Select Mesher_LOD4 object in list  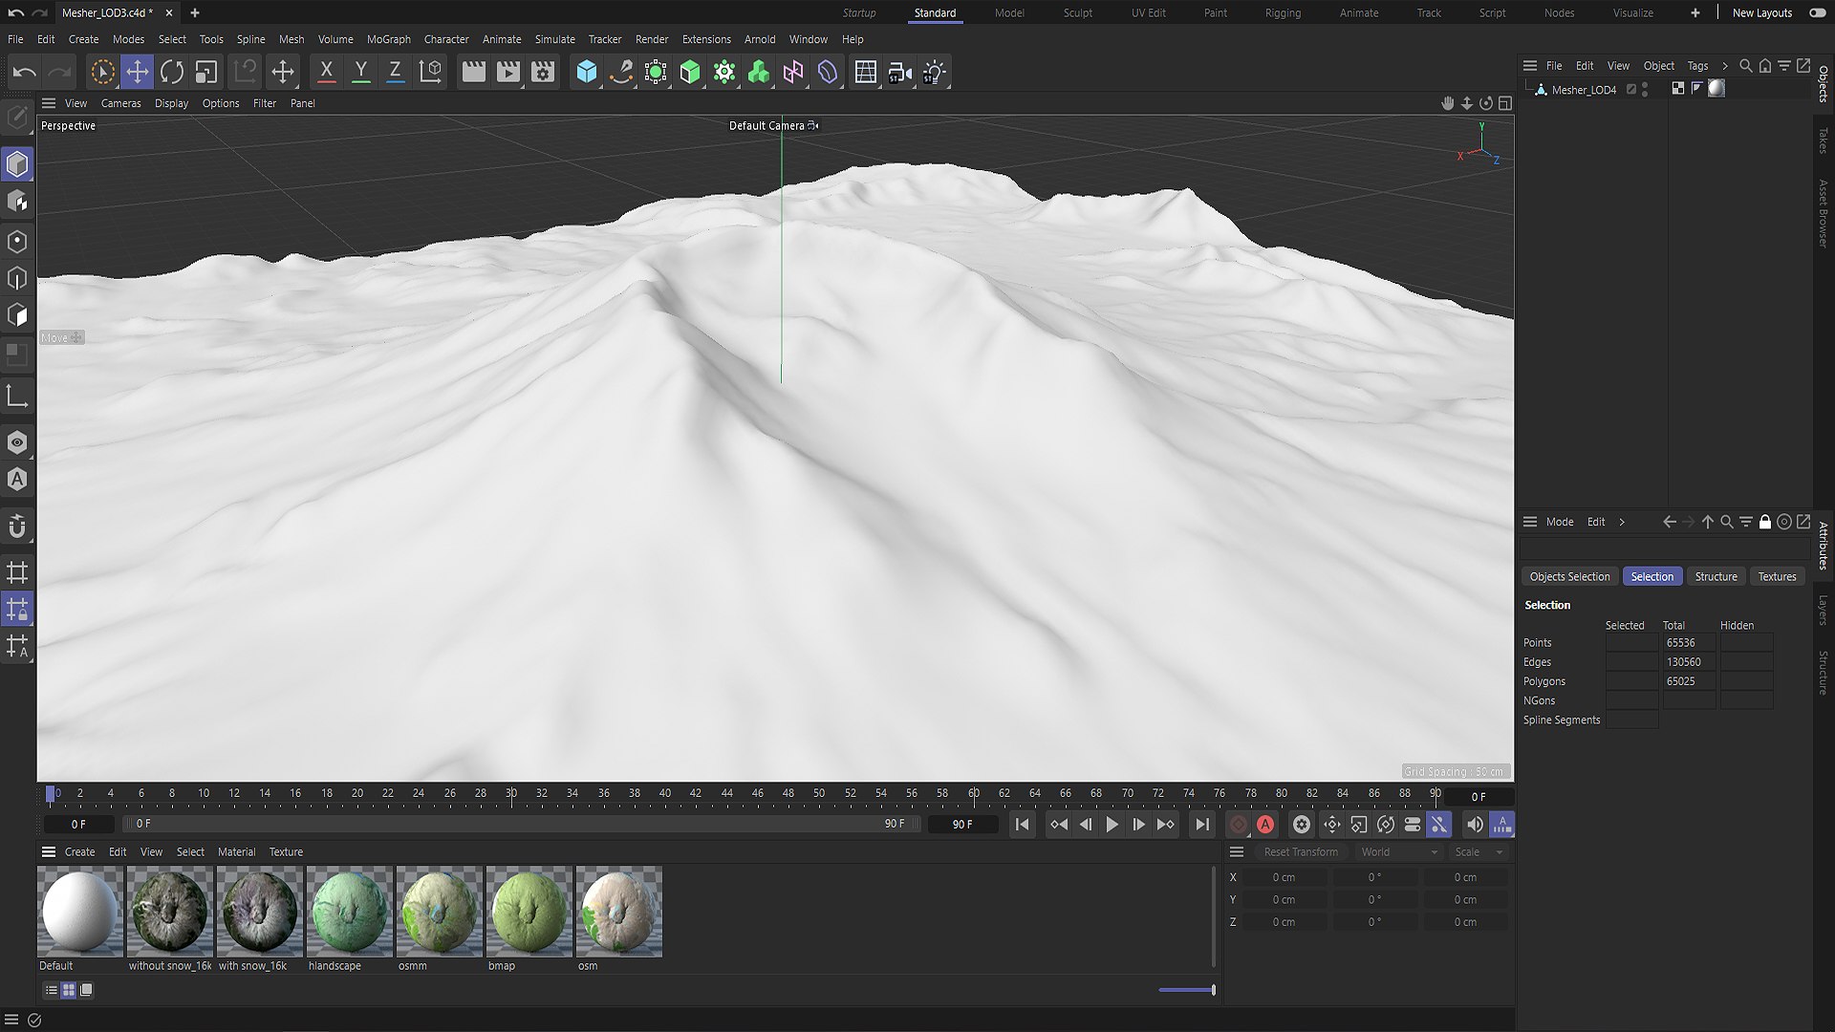[x=1584, y=89]
